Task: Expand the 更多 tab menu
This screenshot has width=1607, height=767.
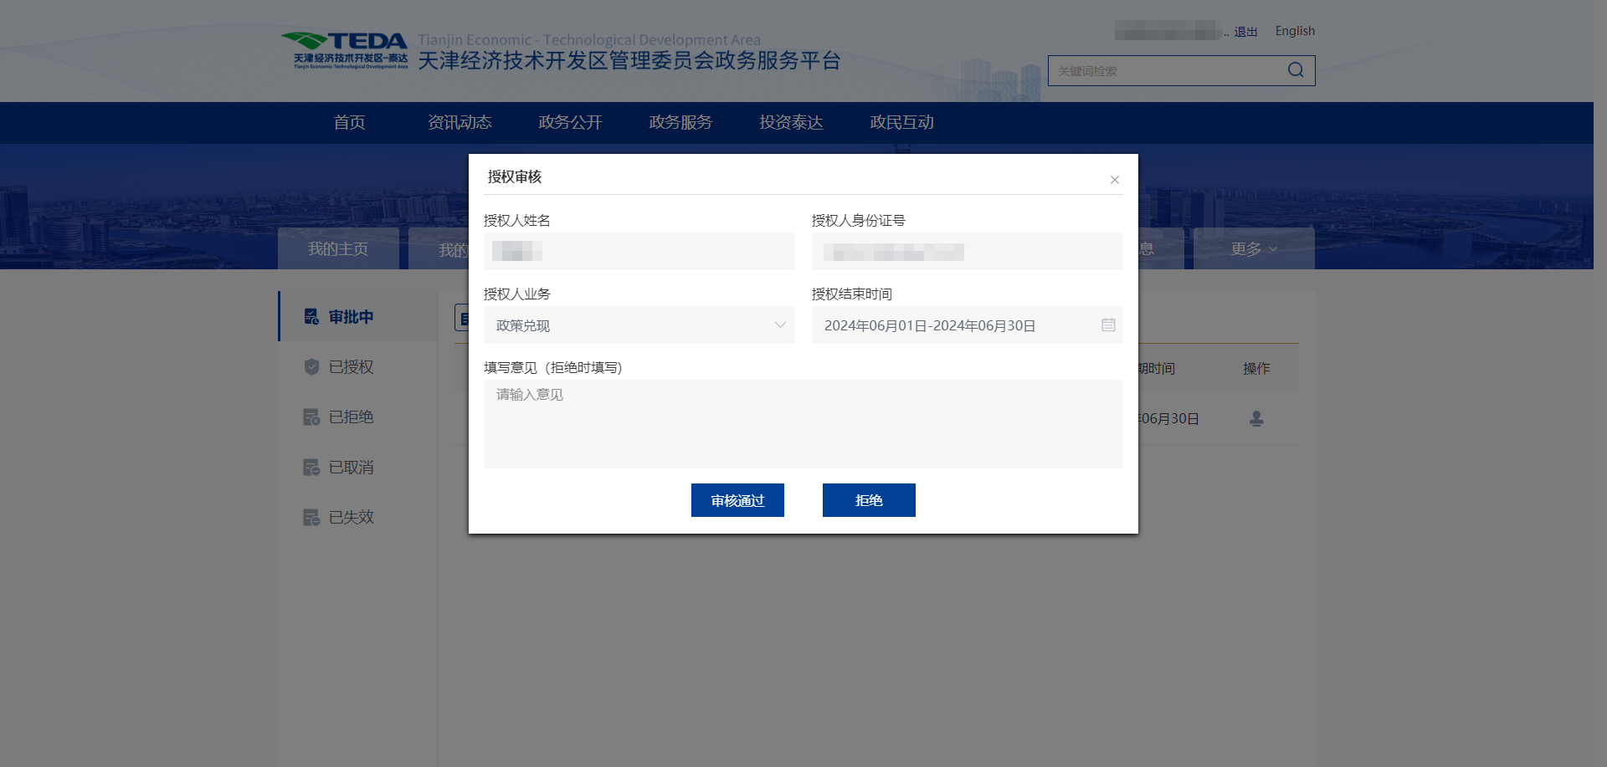Action: pos(1254,248)
